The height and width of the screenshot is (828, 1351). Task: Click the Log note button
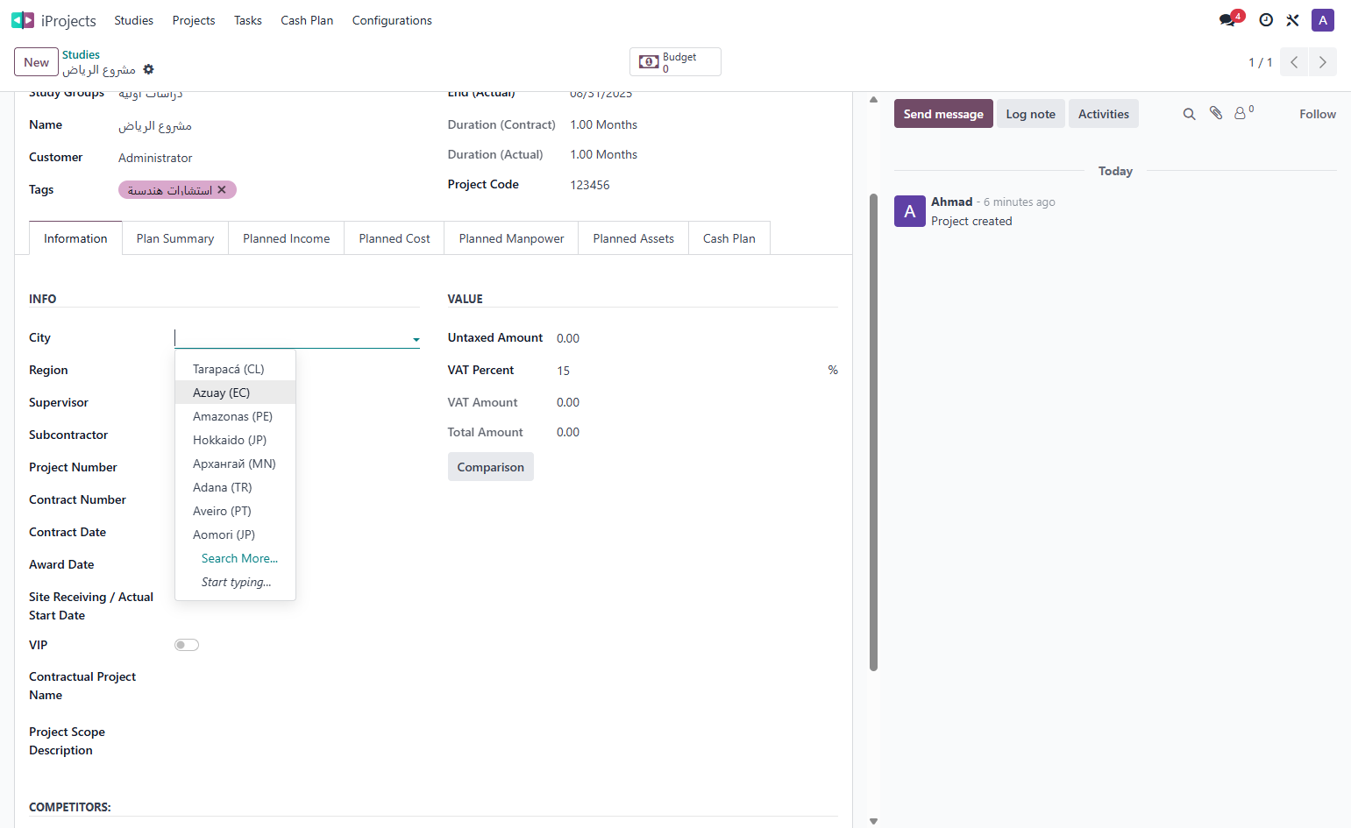pos(1031,114)
